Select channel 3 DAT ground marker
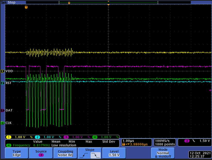212x160 pixels. click(3, 111)
